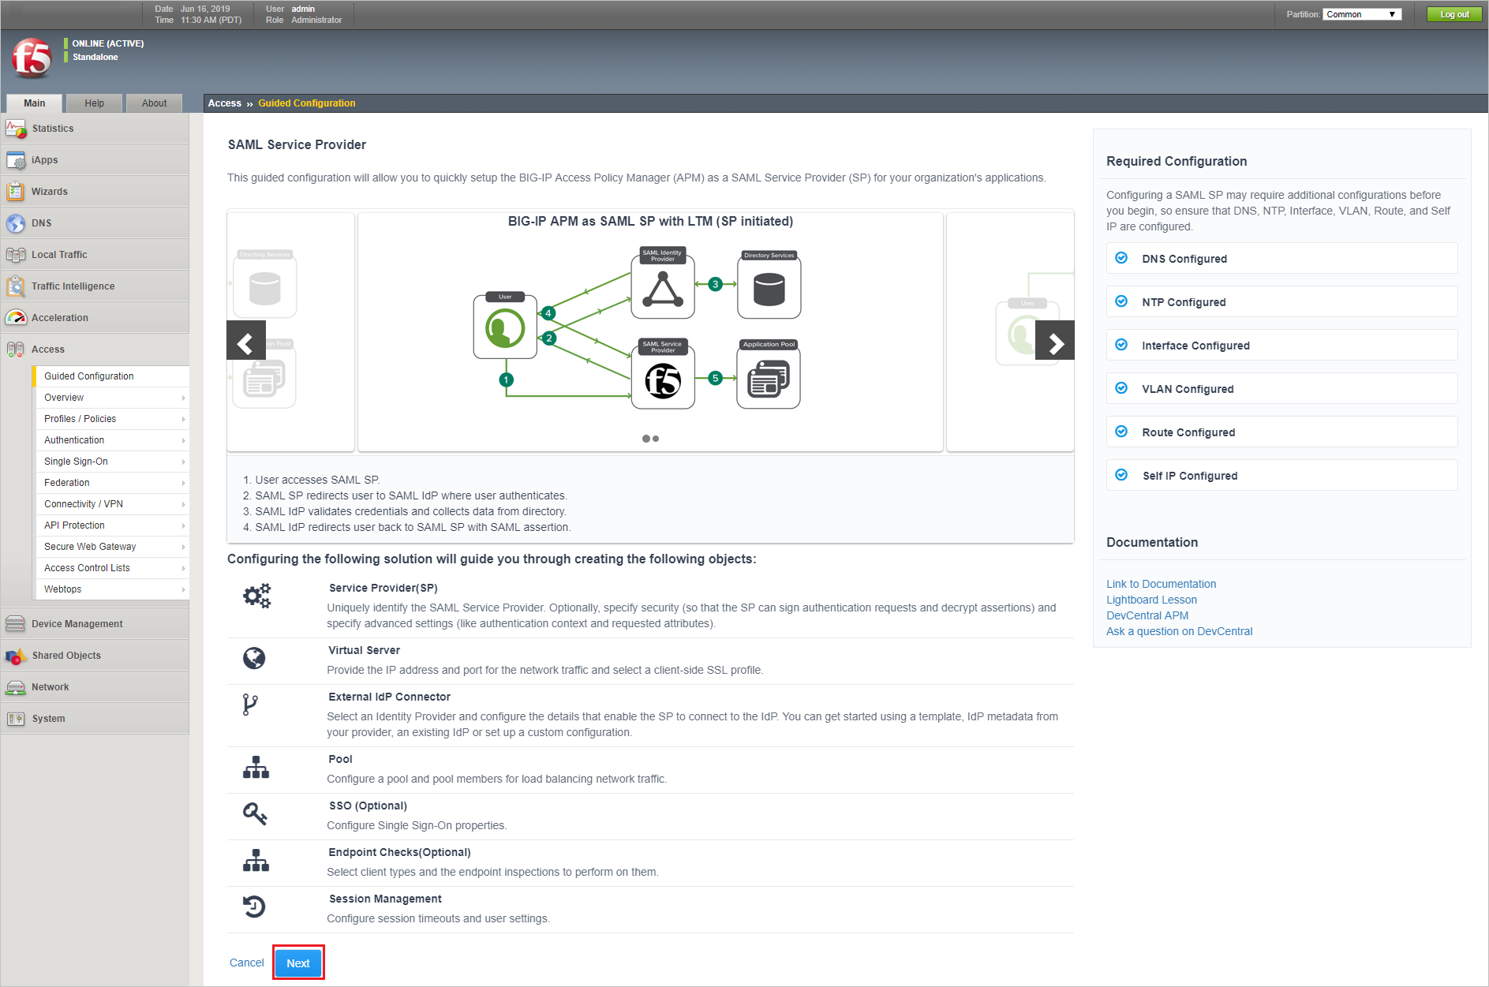Expand the Federation submenu arrow
1489x987 pixels.
[x=183, y=483]
